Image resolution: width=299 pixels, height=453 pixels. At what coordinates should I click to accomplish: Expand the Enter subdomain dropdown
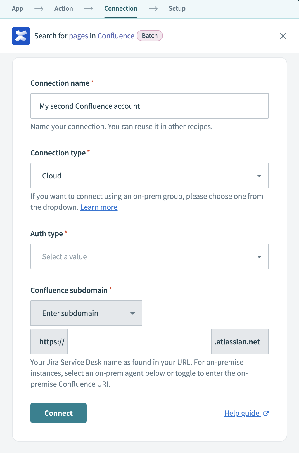click(86, 313)
